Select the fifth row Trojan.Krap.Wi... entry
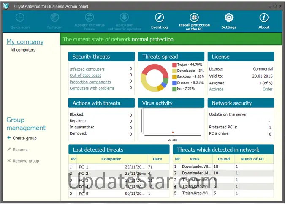 tap(223, 193)
